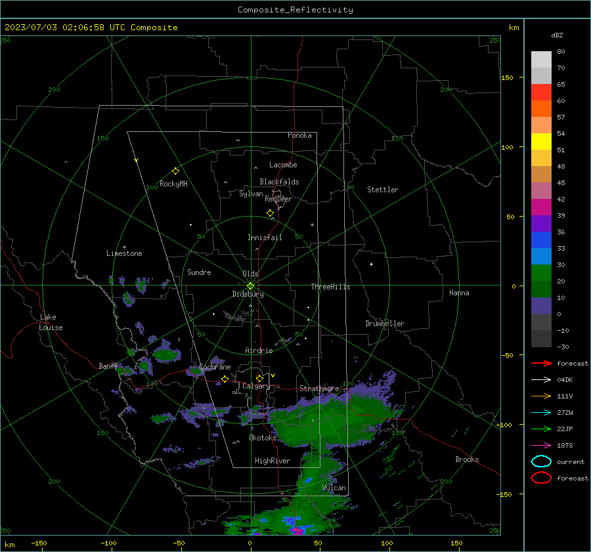
Task: Click the Lacombe city label
Action: coord(283,165)
